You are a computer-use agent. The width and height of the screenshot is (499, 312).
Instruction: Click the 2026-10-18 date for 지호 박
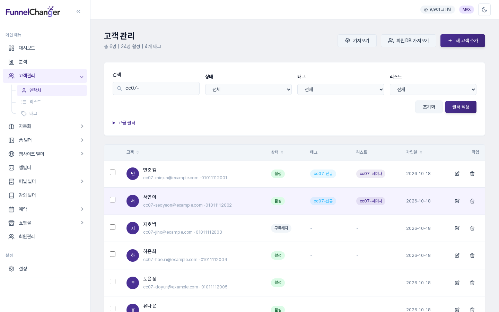click(418, 228)
